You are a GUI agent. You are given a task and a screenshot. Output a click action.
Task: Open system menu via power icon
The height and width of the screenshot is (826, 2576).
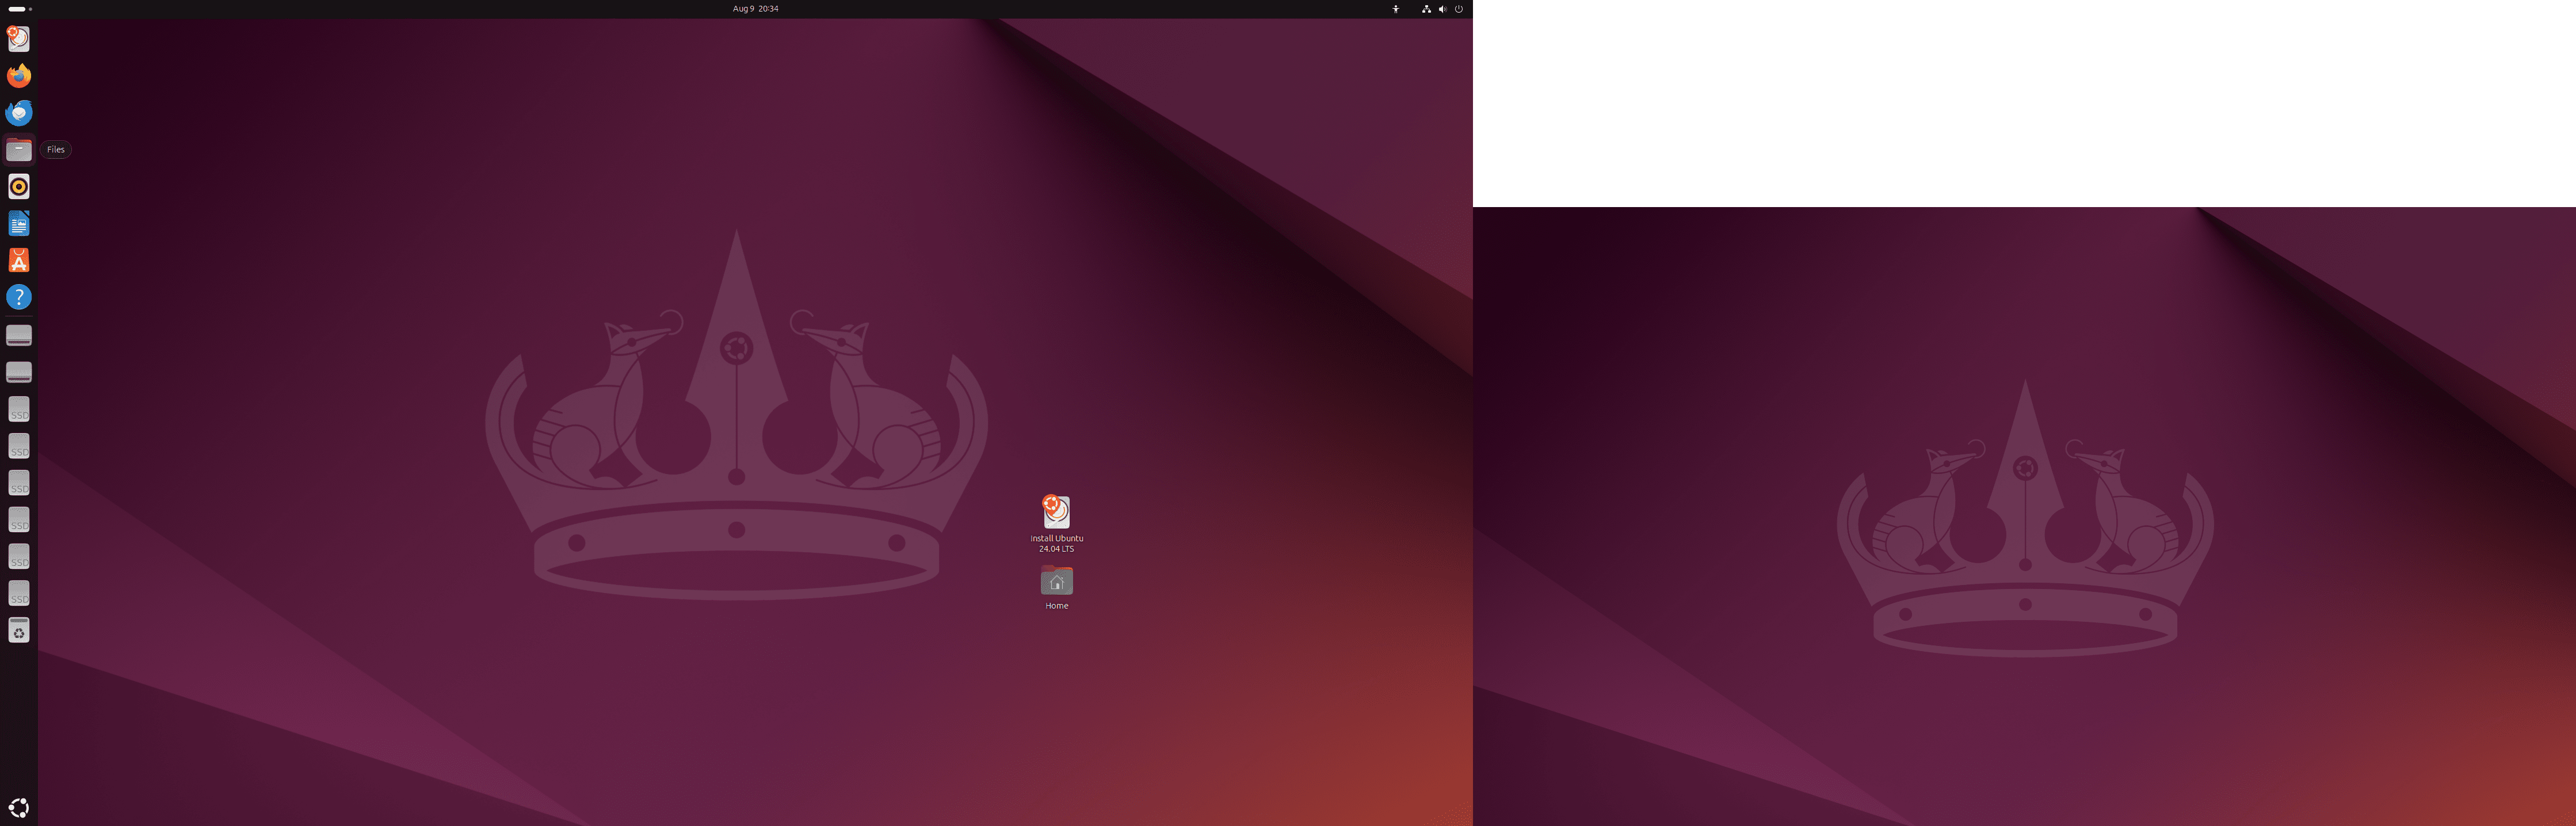point(1458,9)
